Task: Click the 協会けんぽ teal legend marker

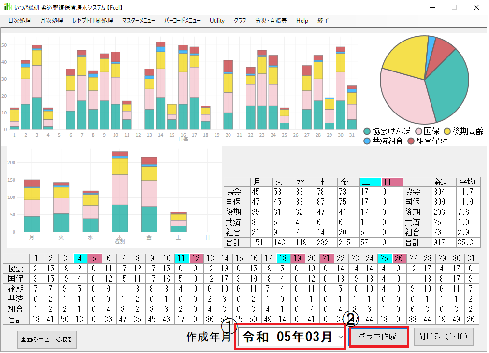Action: pyautogui.click(x=368, y=131)
